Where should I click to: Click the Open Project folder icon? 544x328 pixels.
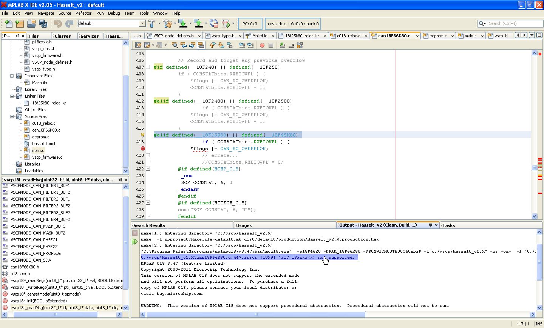(31, 24)
